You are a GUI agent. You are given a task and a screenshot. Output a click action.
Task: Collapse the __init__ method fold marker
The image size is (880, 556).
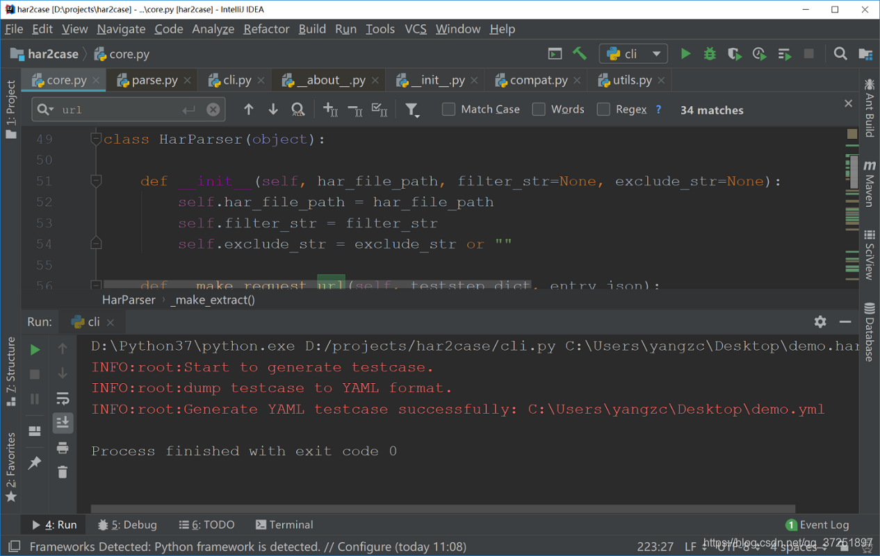coord(96,180)
